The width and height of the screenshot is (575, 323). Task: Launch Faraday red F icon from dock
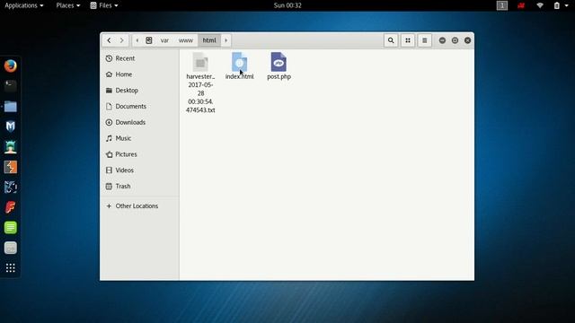(10, 207)
